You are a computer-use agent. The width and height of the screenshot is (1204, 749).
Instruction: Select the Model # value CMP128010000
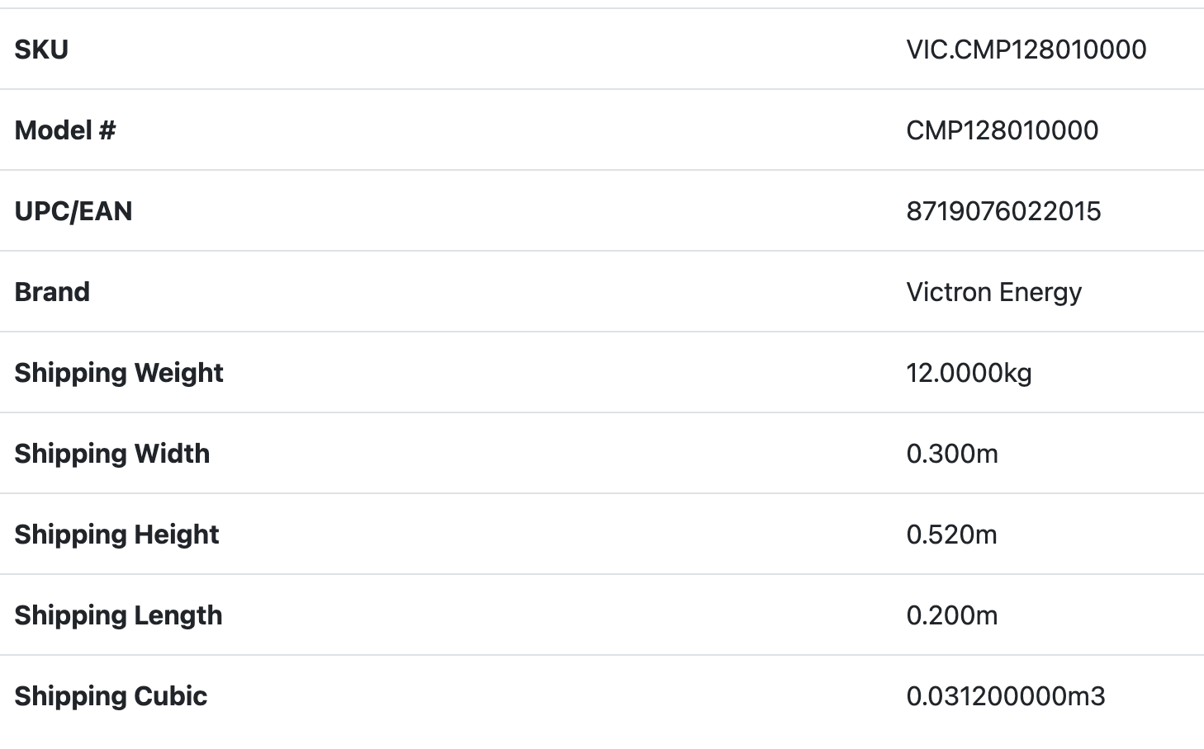coord(1002,130)
